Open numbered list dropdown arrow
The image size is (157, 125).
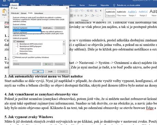(x=79, y=11)
